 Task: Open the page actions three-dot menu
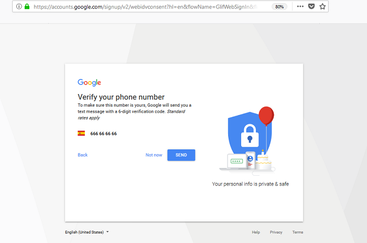coord(300,6)
